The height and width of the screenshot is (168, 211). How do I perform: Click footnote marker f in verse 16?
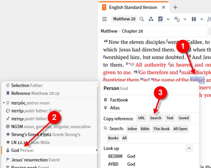[166, 41]
